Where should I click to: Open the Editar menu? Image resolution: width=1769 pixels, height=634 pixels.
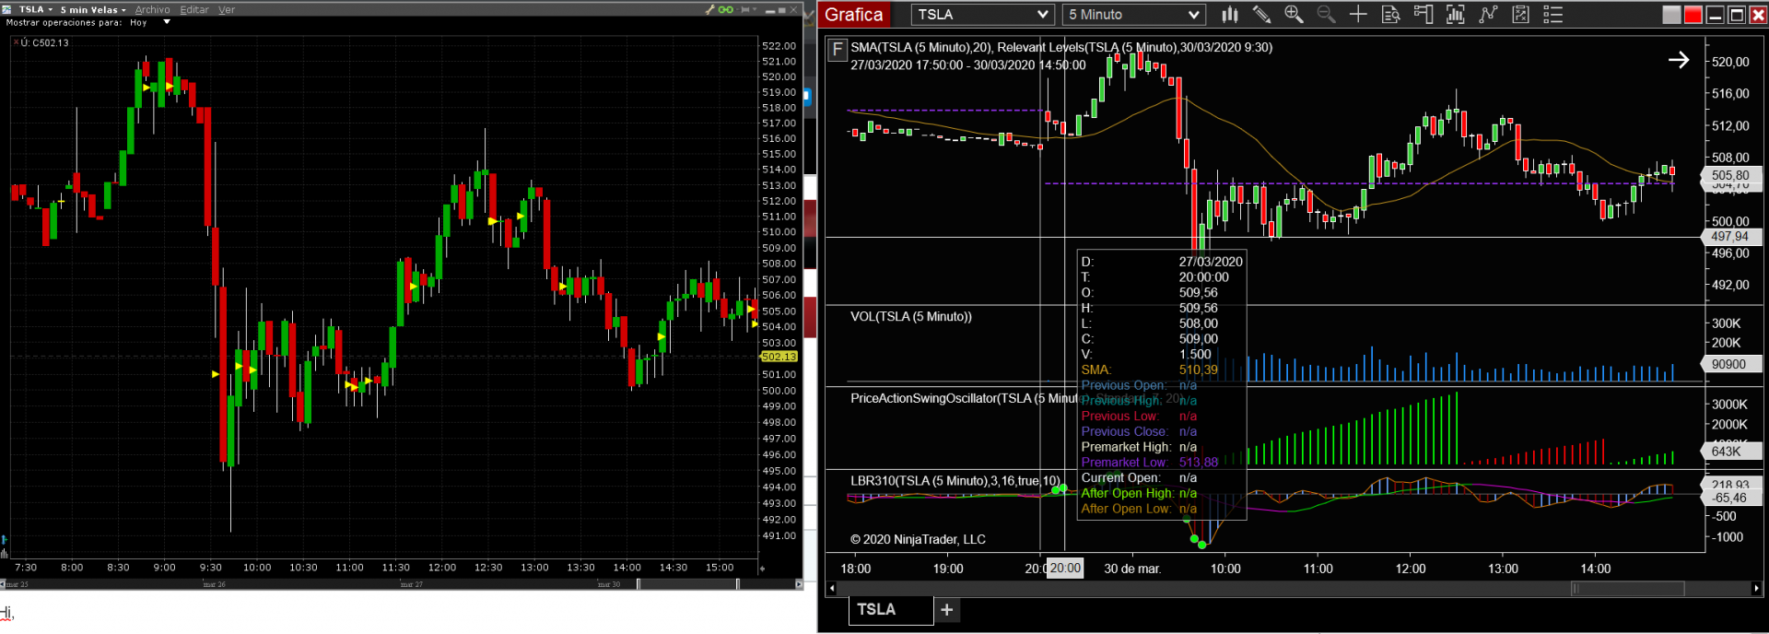click(x=194, y=10)
